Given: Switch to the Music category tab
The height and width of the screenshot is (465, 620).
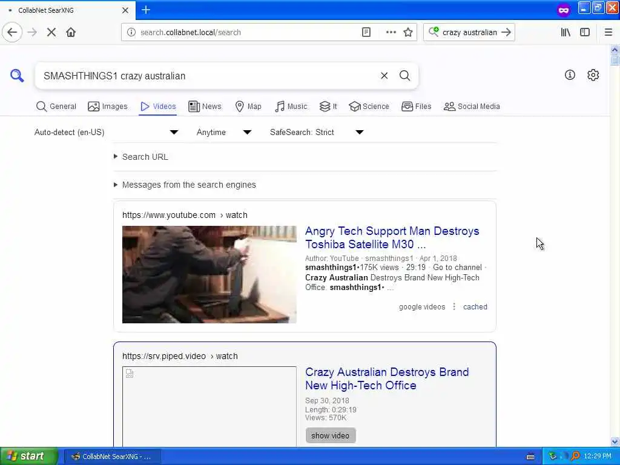Looking at the screenshot, I should click(291, 107).
